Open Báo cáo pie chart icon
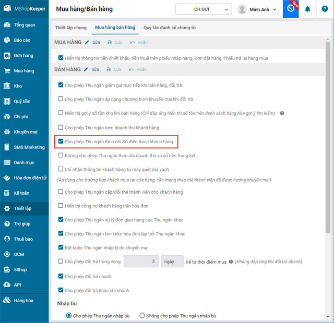 pos(7,40)
